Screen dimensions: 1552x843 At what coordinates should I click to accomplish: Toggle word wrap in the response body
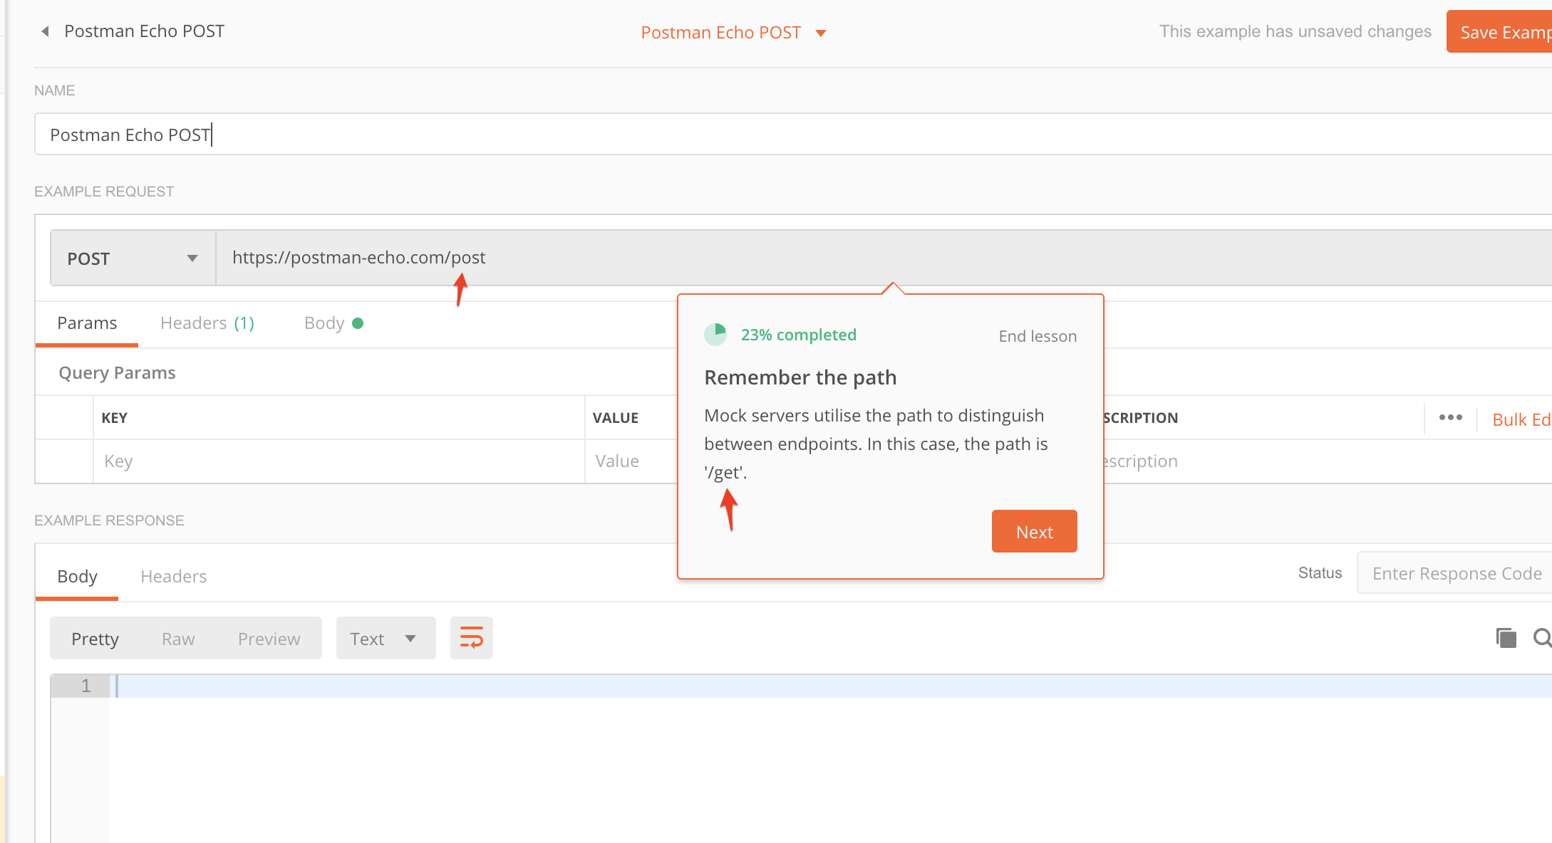coord(471,637)
